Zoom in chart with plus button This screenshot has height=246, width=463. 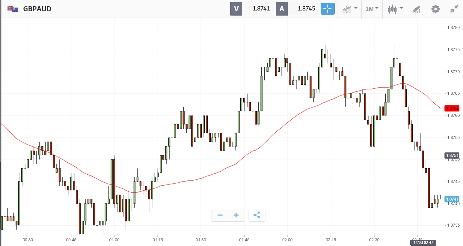click(x=236, y=215)
